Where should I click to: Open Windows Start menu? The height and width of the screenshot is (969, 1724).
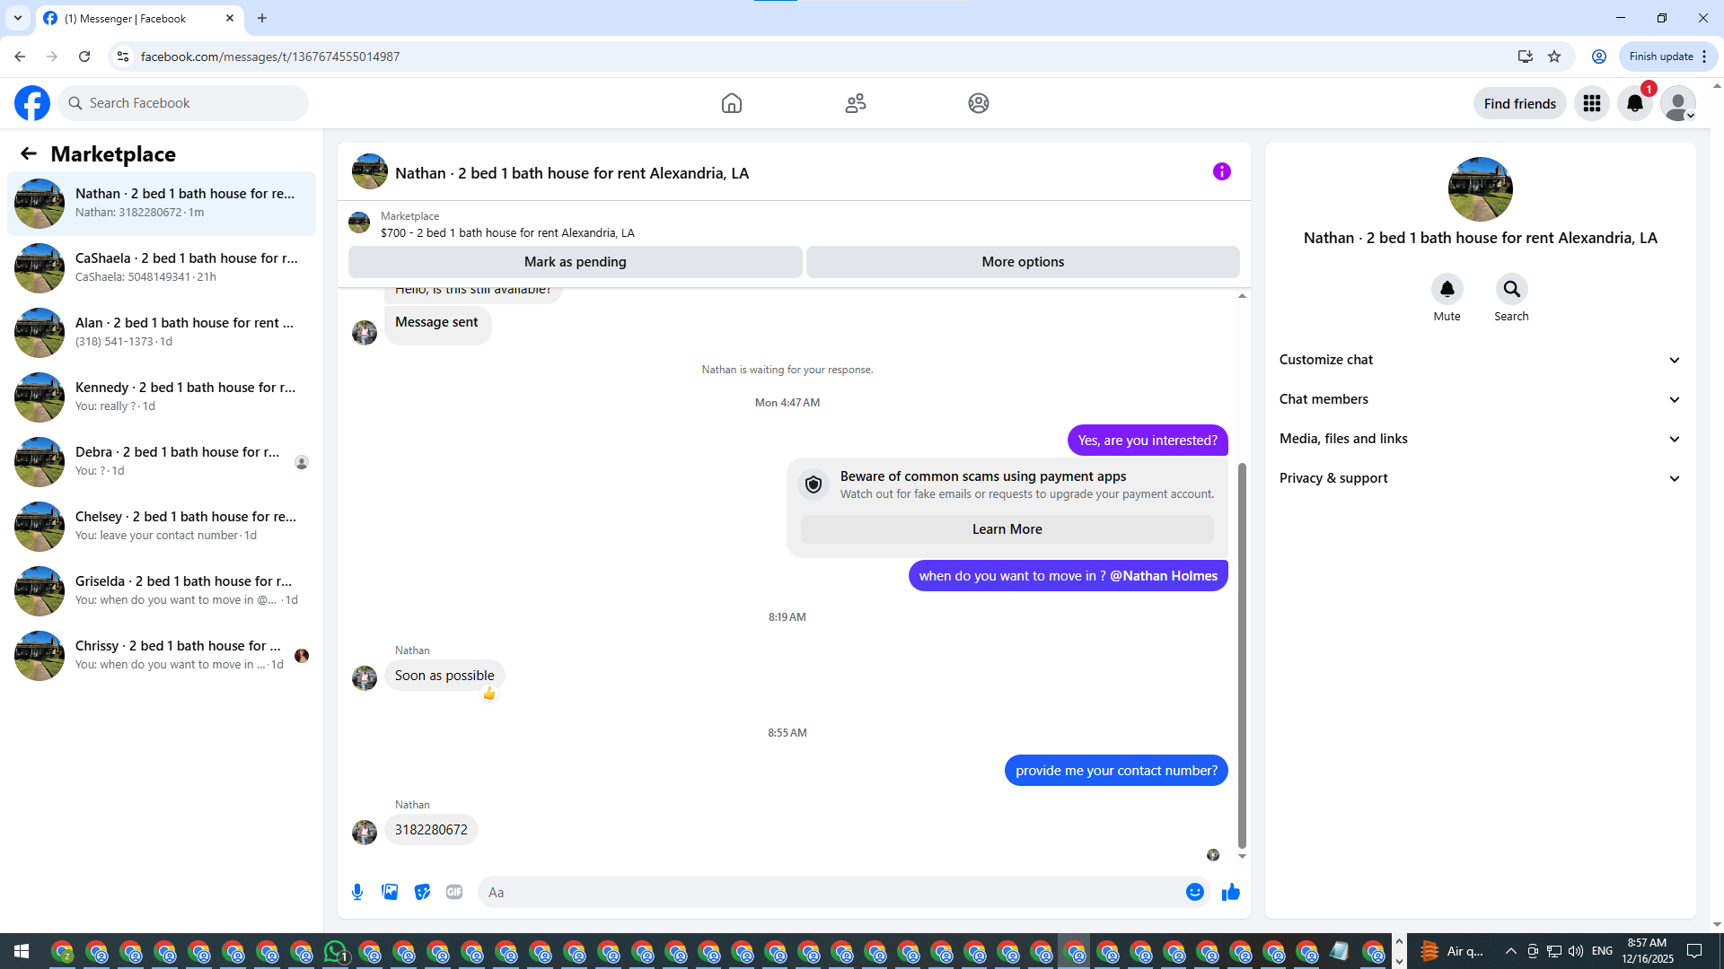click(x=22, y=951)
